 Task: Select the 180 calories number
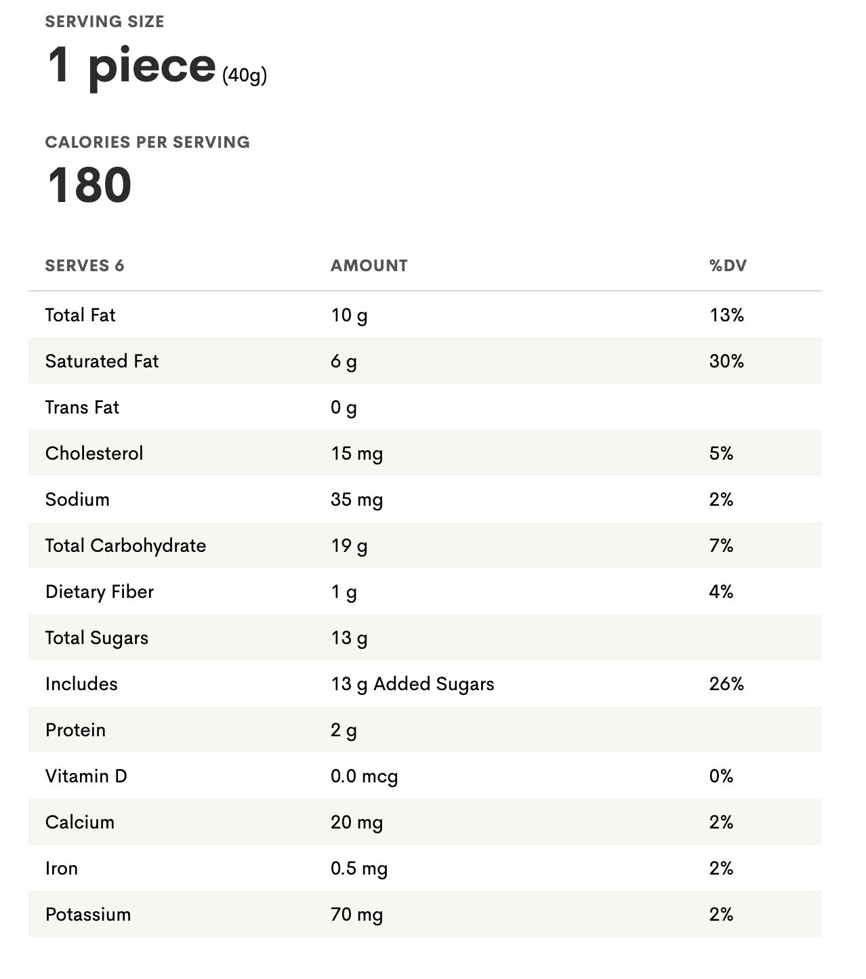pyautogui.click(x=89, y=185)
